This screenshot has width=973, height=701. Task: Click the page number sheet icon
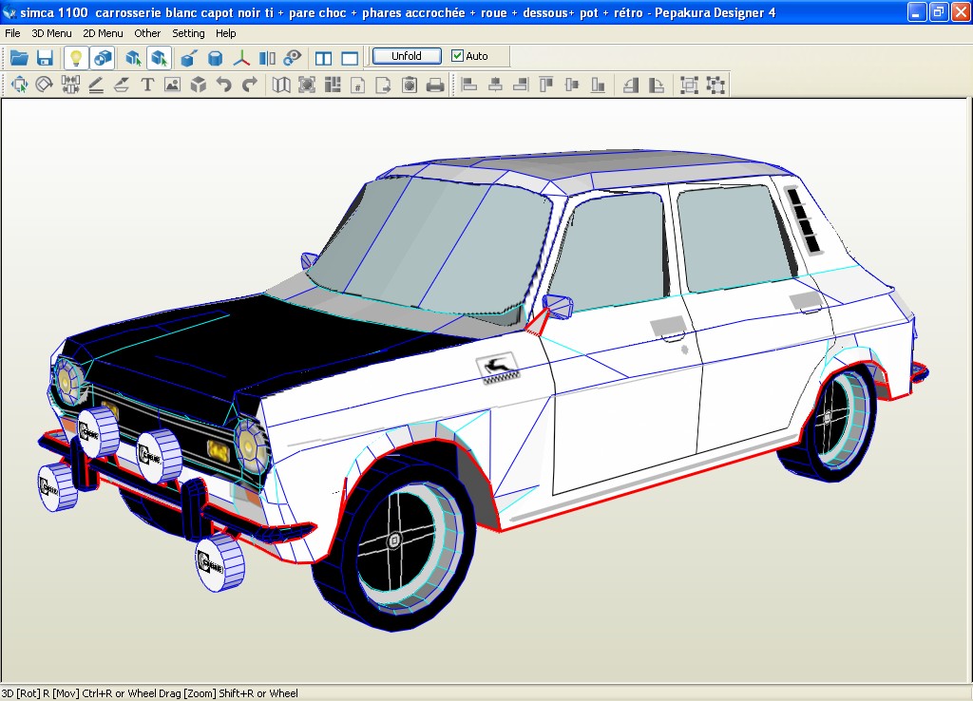[358, 85]
